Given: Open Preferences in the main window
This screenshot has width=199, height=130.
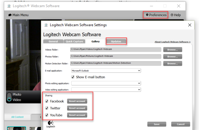Looking at the screenshot, I should point(156,15).
